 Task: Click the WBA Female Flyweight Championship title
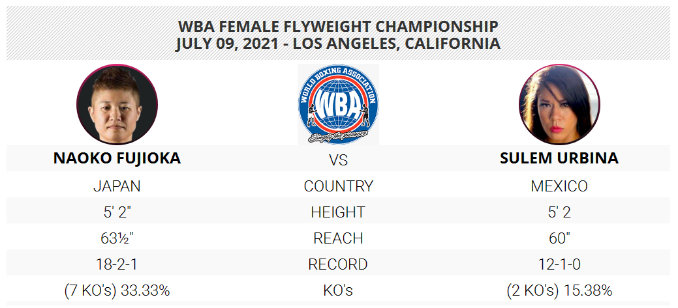click(338, 27)
